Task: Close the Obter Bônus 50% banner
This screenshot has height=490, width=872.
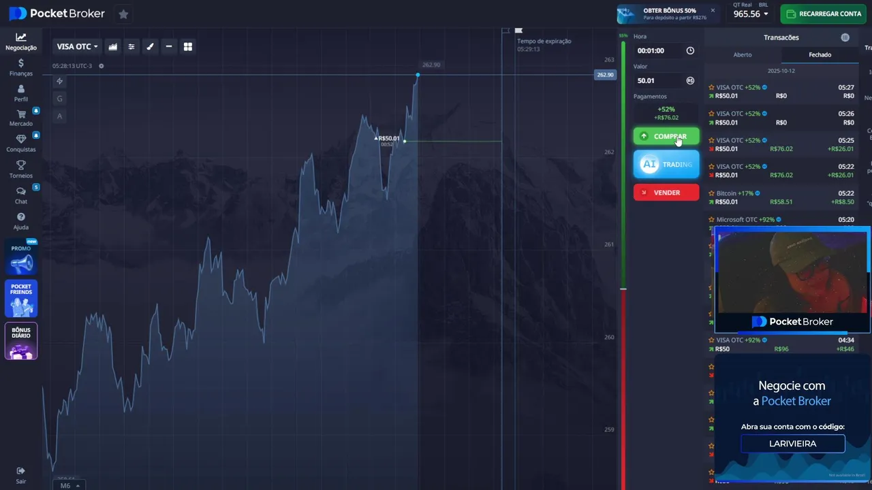Action: coord(713,10)
